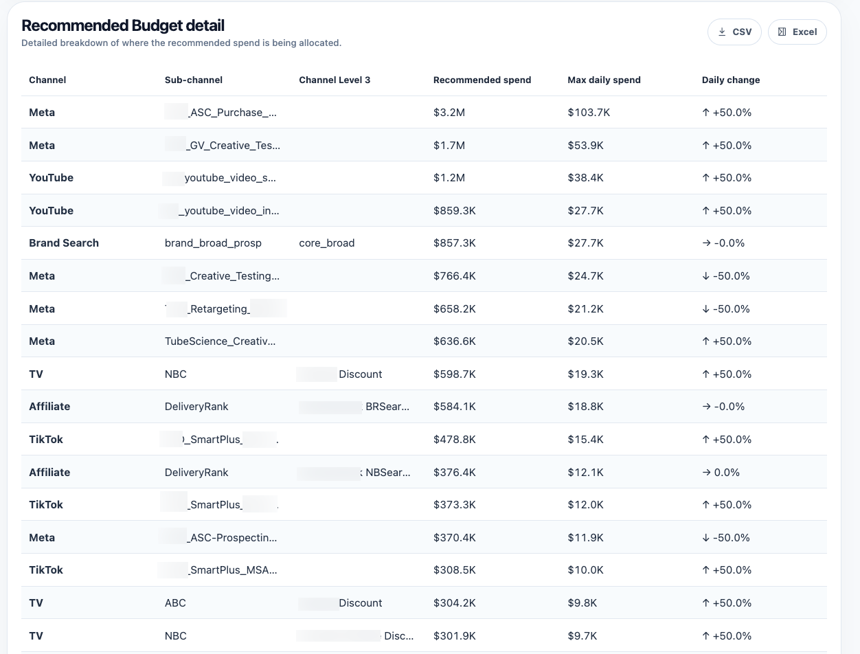Click the brand_broad_prosp sub-channel cell

tap(213, 243)
